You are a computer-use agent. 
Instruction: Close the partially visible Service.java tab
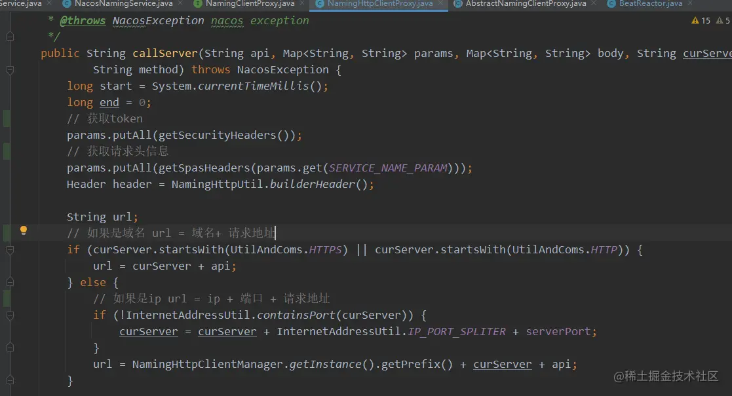pos(49,3)
